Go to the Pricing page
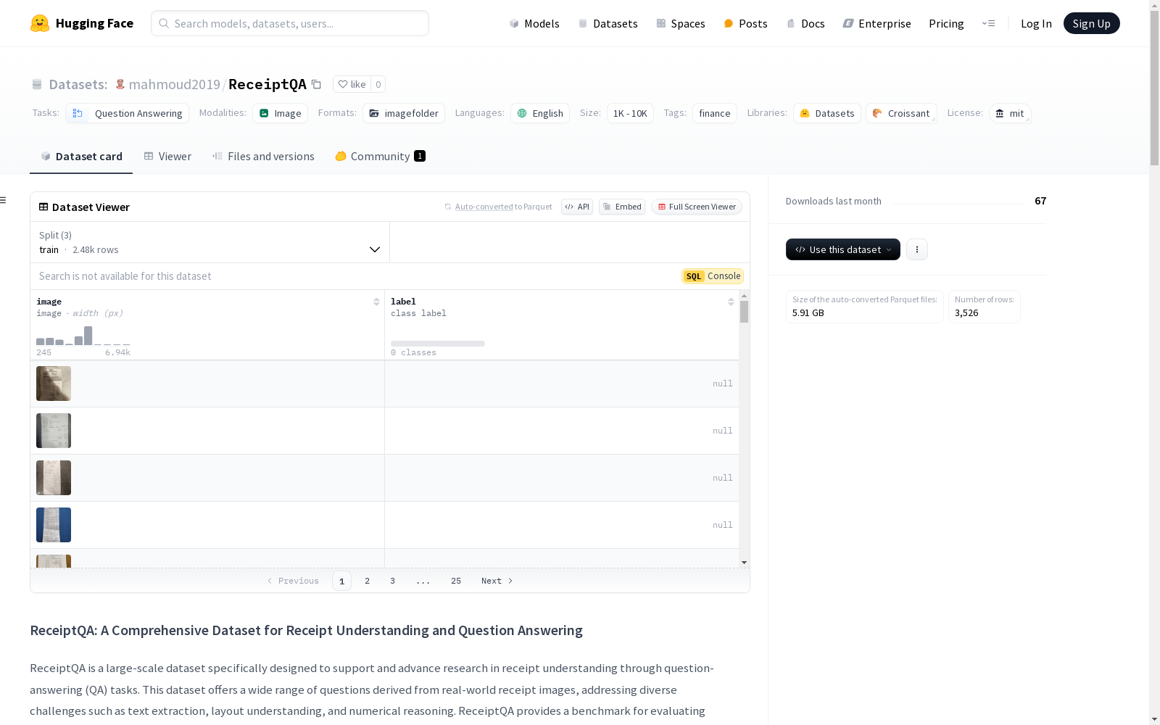Screen dimensions: 1160x725 pos(946,23)
